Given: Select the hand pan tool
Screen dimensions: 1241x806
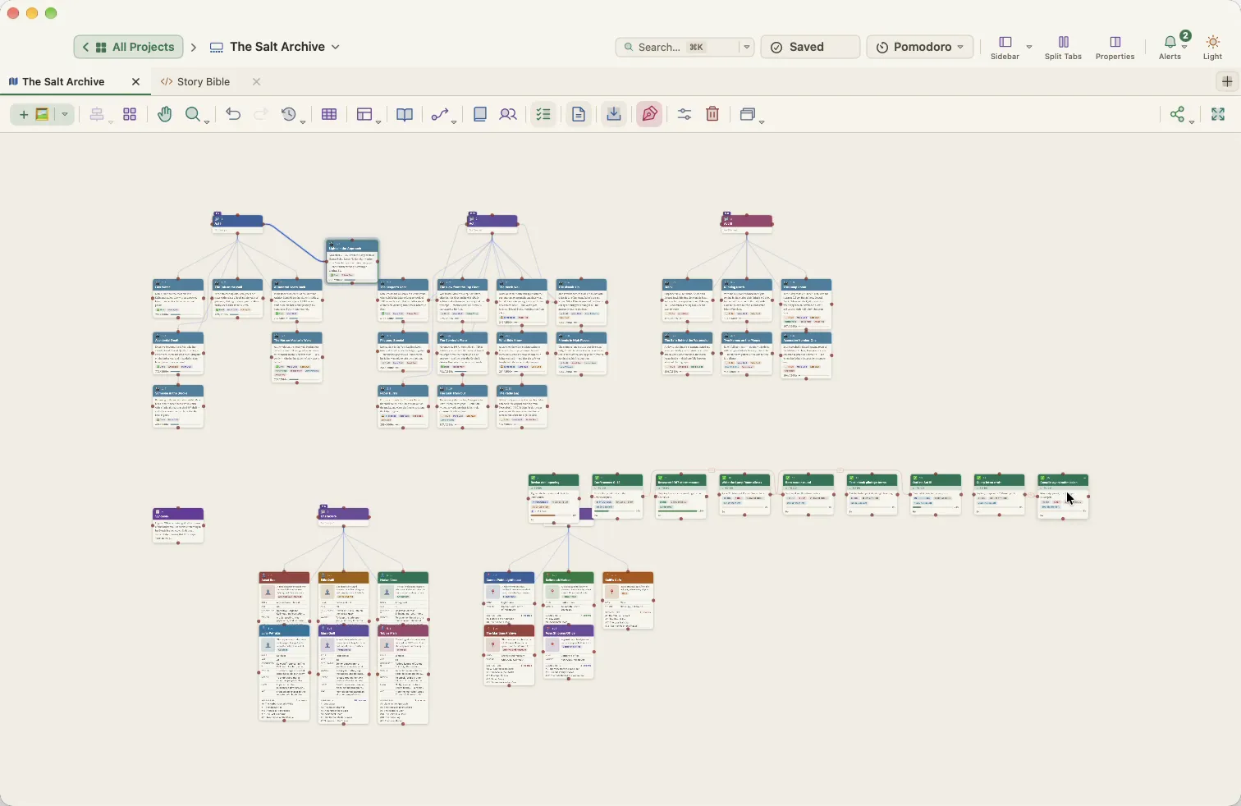Looking at the screenshot, I should point(165,115).
